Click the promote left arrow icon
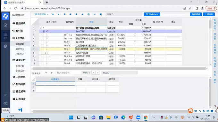The width and height of the screenshot is (218, 122). (x=64, y=14)
